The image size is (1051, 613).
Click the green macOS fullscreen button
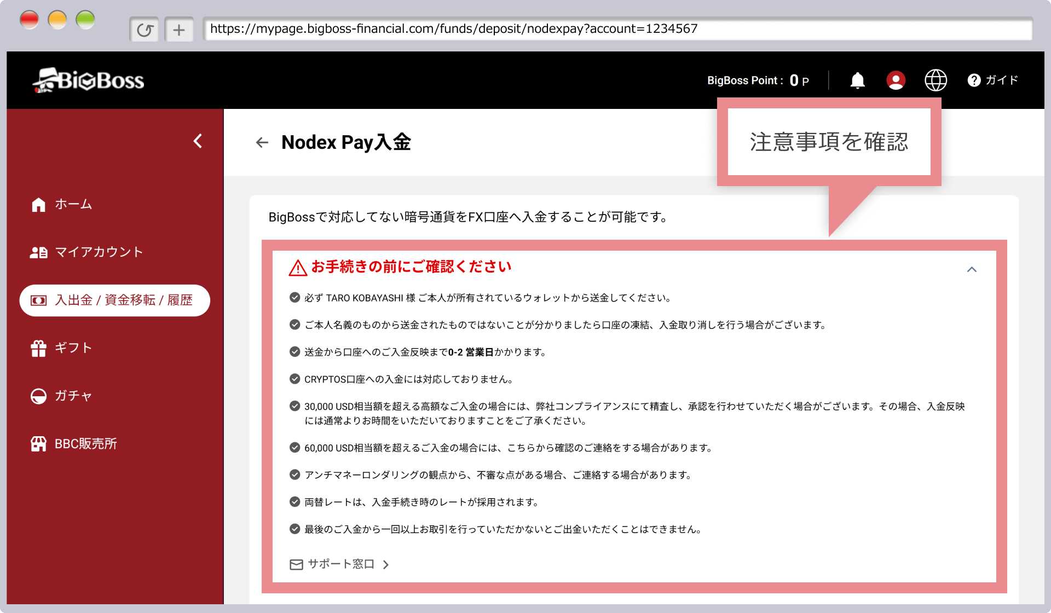click(85, 20)
